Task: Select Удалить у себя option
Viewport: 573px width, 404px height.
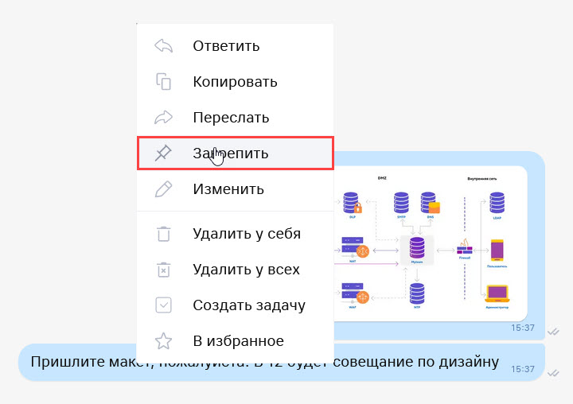Action: 247,234
